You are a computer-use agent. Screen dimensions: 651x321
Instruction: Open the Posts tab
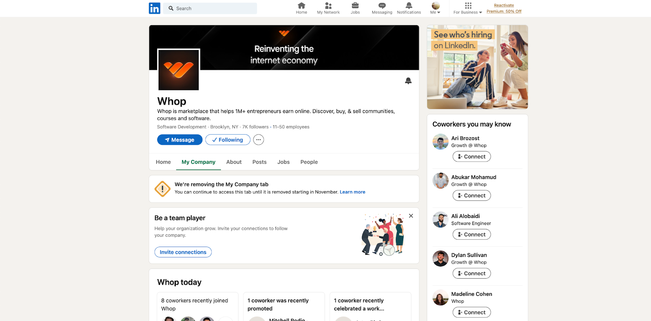[x=260, y=162]
